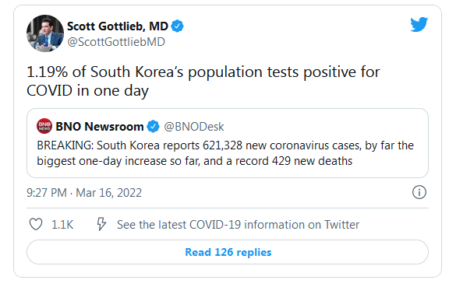Click BNO Newsroom's verified checkmark badge
449x287 pixels.
154,126
